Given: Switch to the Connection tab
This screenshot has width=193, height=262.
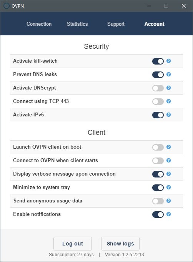Looking at the screenshot, I should tap(39, 24).
